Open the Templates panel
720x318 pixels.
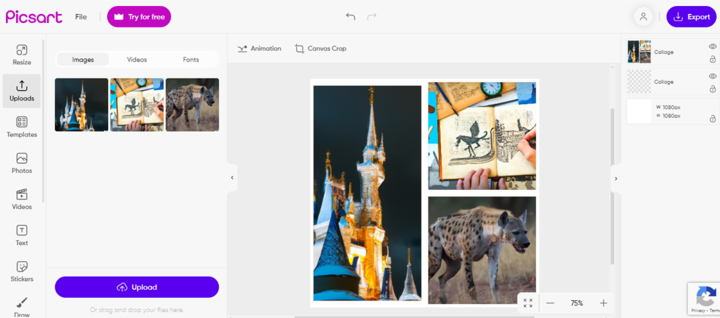21,127
